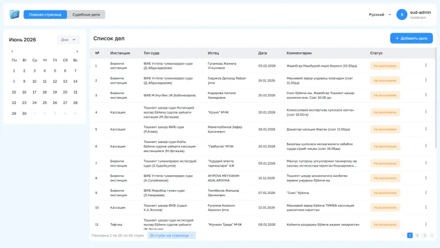
Task: Open the Русский language dropdown
Action: 380,14
